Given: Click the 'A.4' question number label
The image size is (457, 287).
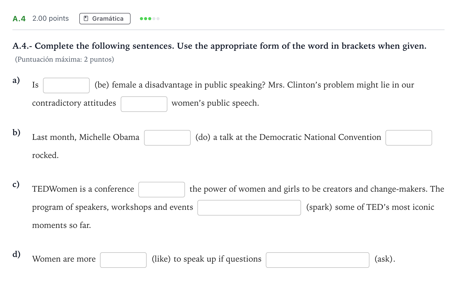Looking at the screenshot, I should click(x=19, y=19).
